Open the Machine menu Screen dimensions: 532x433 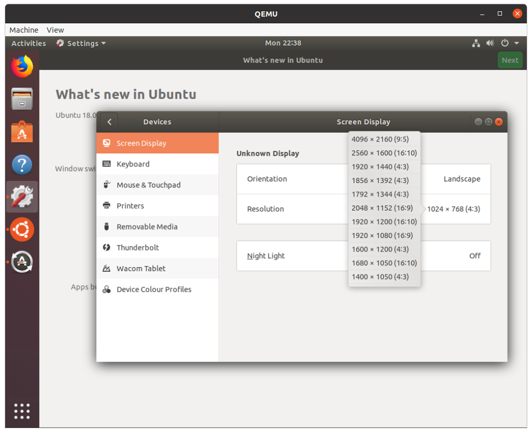[24, 30]
